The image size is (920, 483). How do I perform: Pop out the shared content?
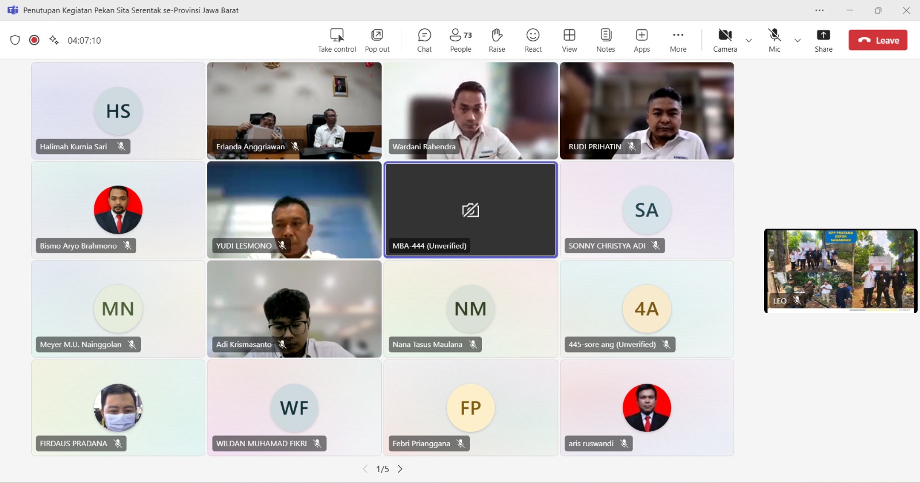(377, 40)
